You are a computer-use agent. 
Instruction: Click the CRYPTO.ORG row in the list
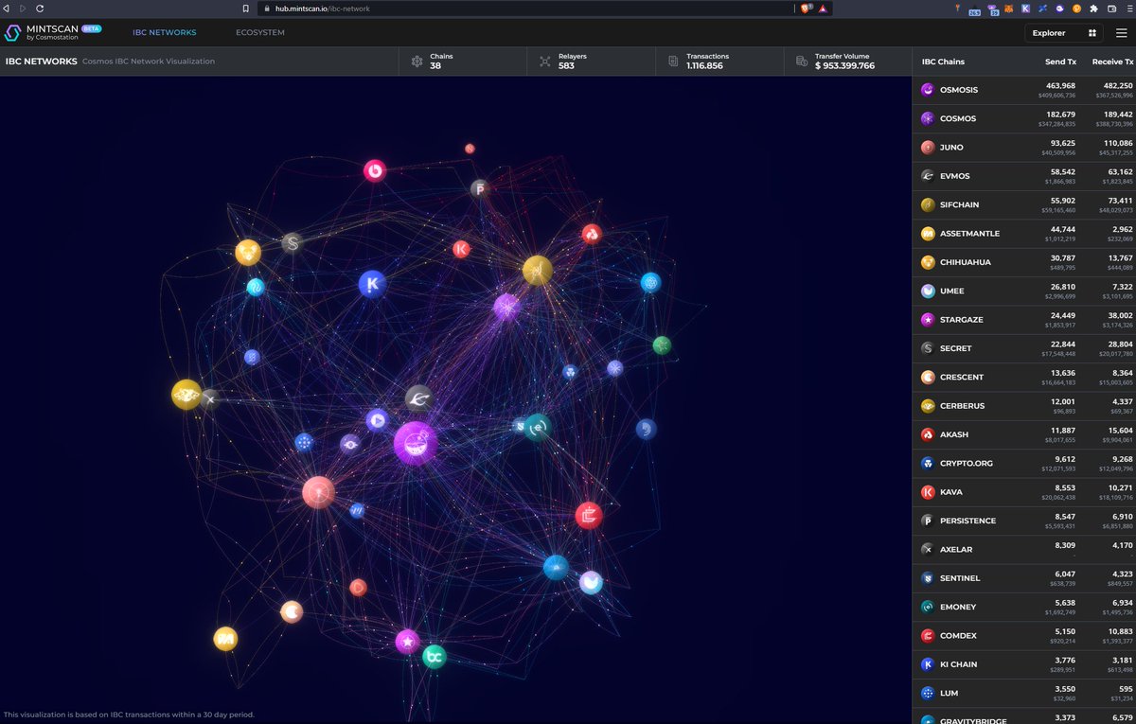click(1024, 463)
